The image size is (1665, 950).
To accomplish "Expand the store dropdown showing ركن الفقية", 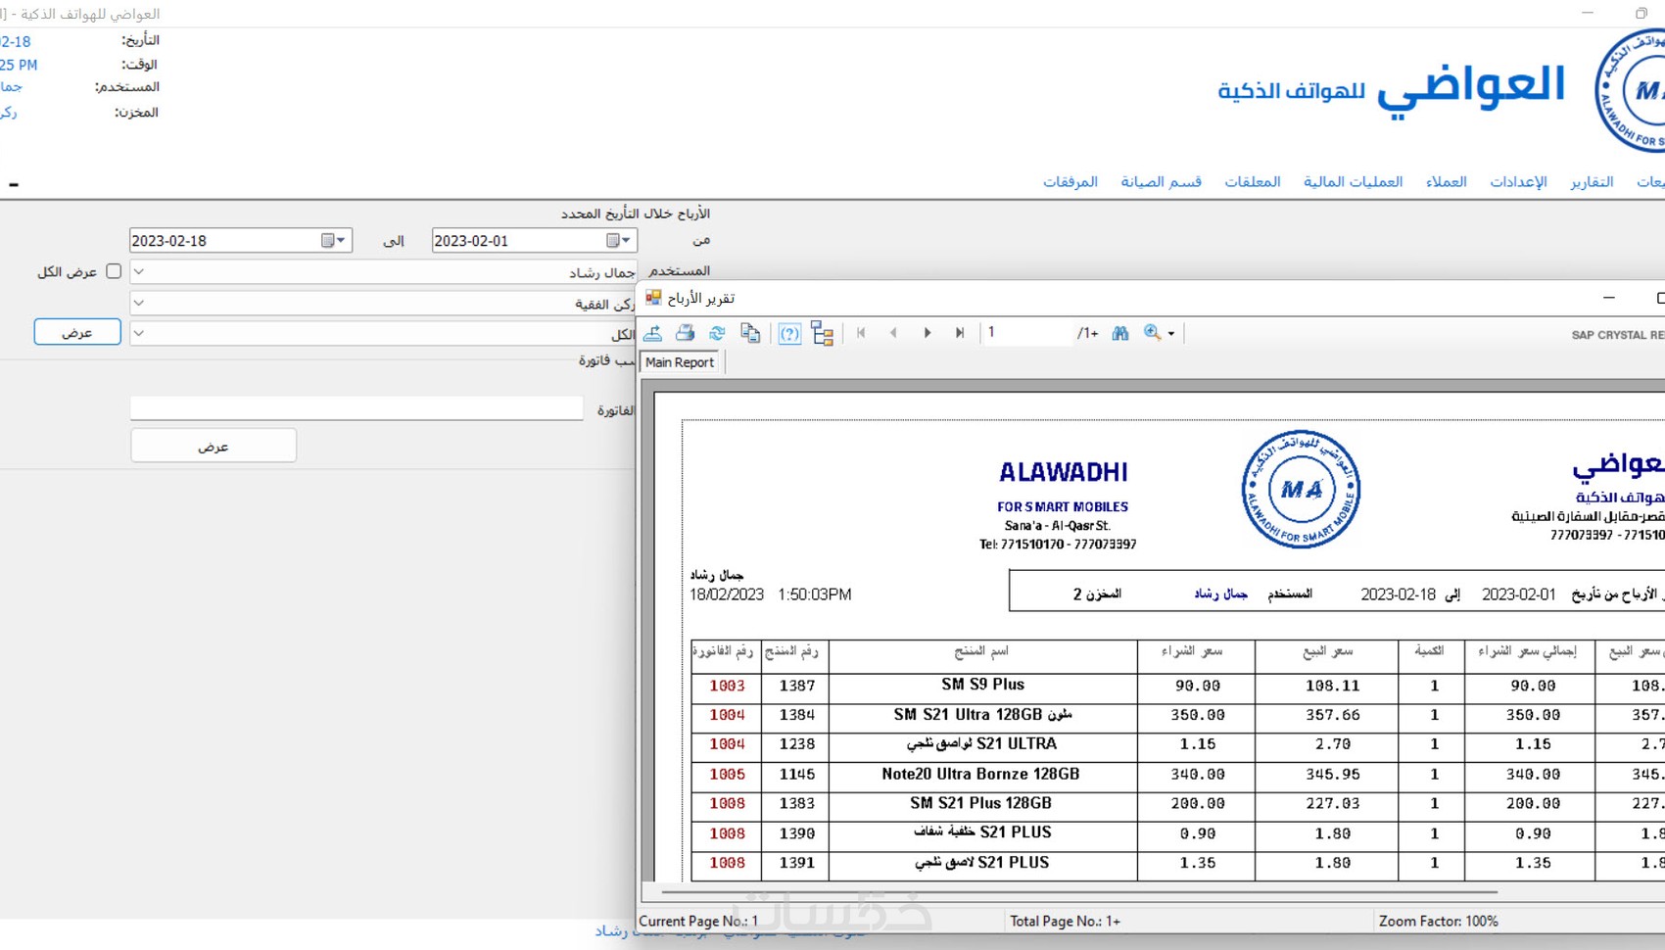I will (139, 304).
